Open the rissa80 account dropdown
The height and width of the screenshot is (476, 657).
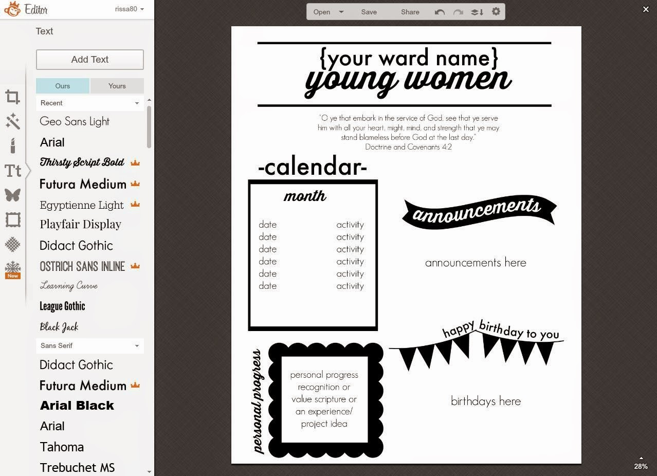130,9
